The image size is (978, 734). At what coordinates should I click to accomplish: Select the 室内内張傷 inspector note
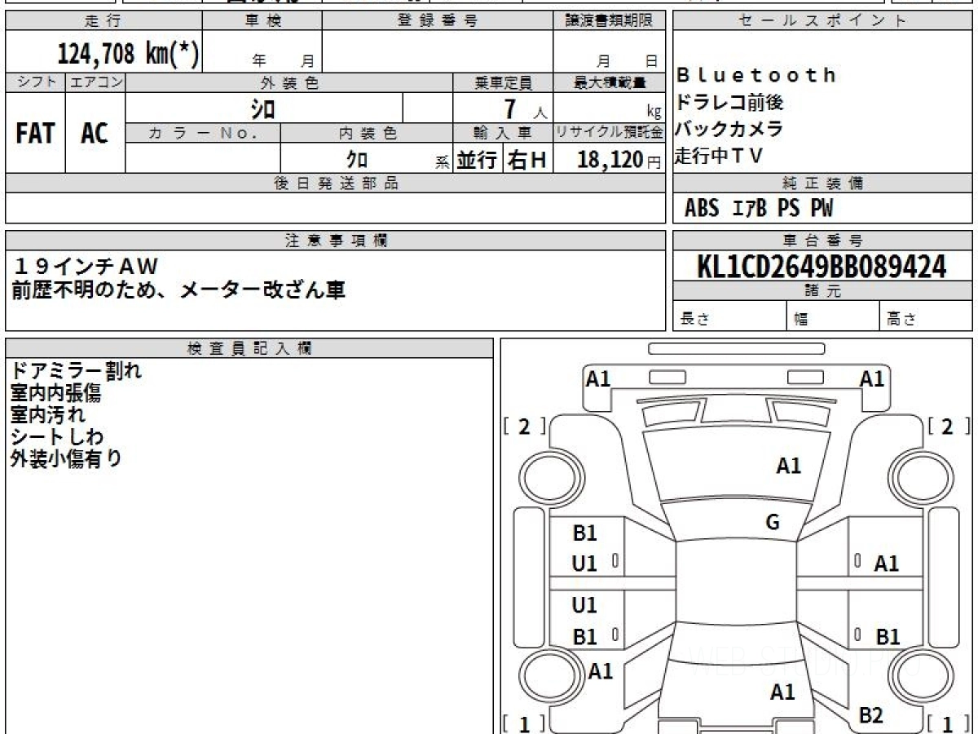coord(55,393)
